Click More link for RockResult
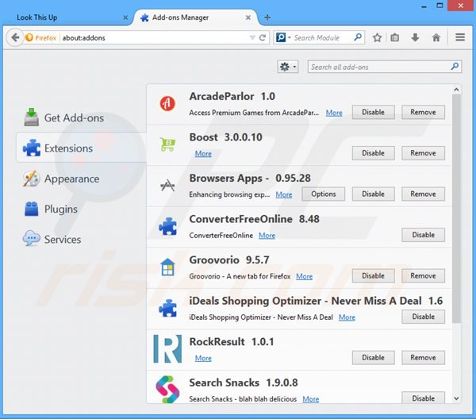Viewport: 476px width, 419px height. pos(203,359)
